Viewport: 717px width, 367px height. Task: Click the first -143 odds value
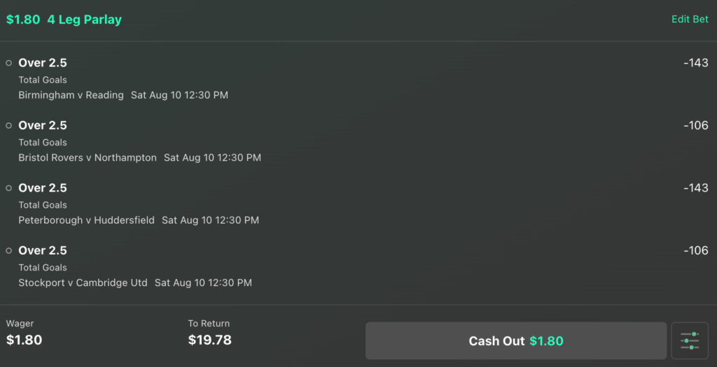[695, 62]
